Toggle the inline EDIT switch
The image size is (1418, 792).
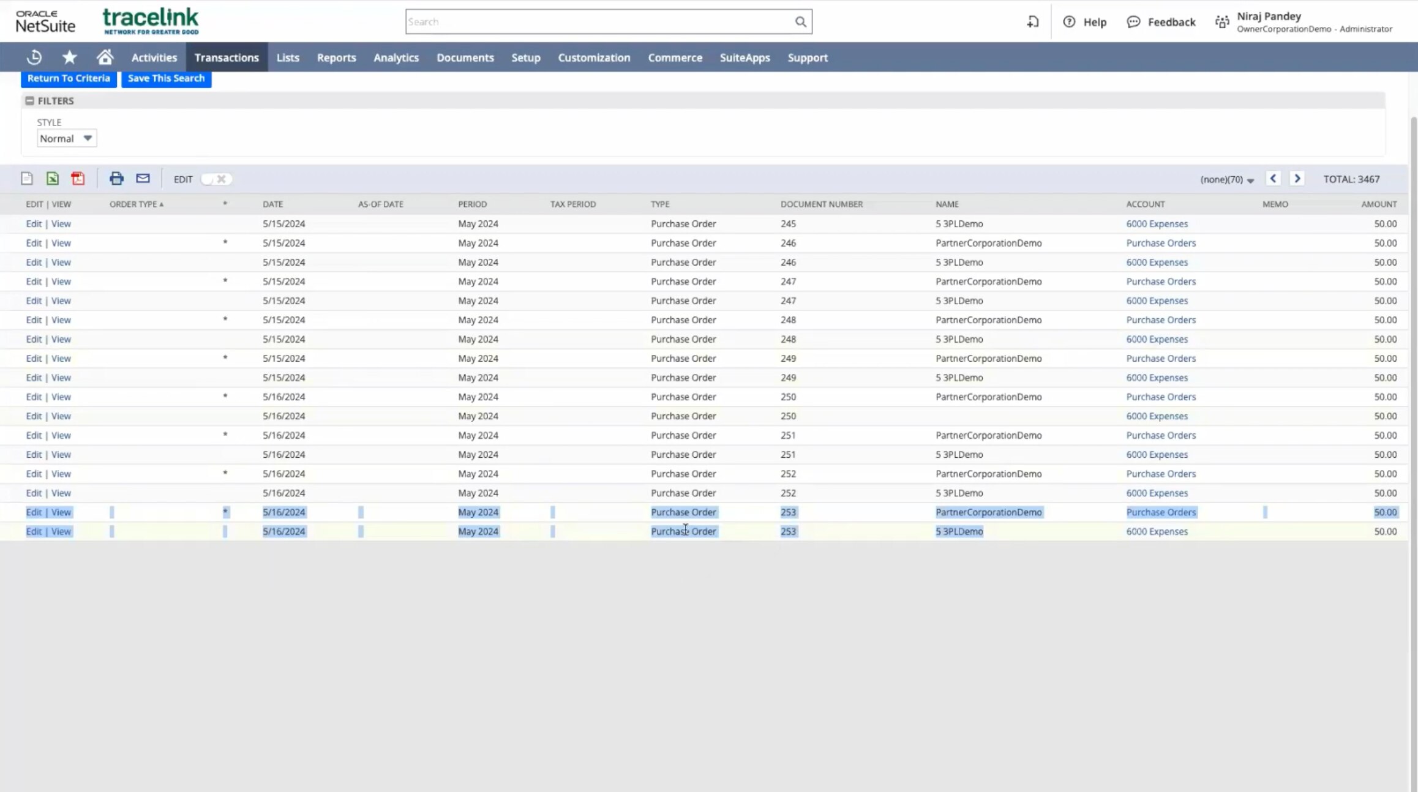(x=216, y=179)
